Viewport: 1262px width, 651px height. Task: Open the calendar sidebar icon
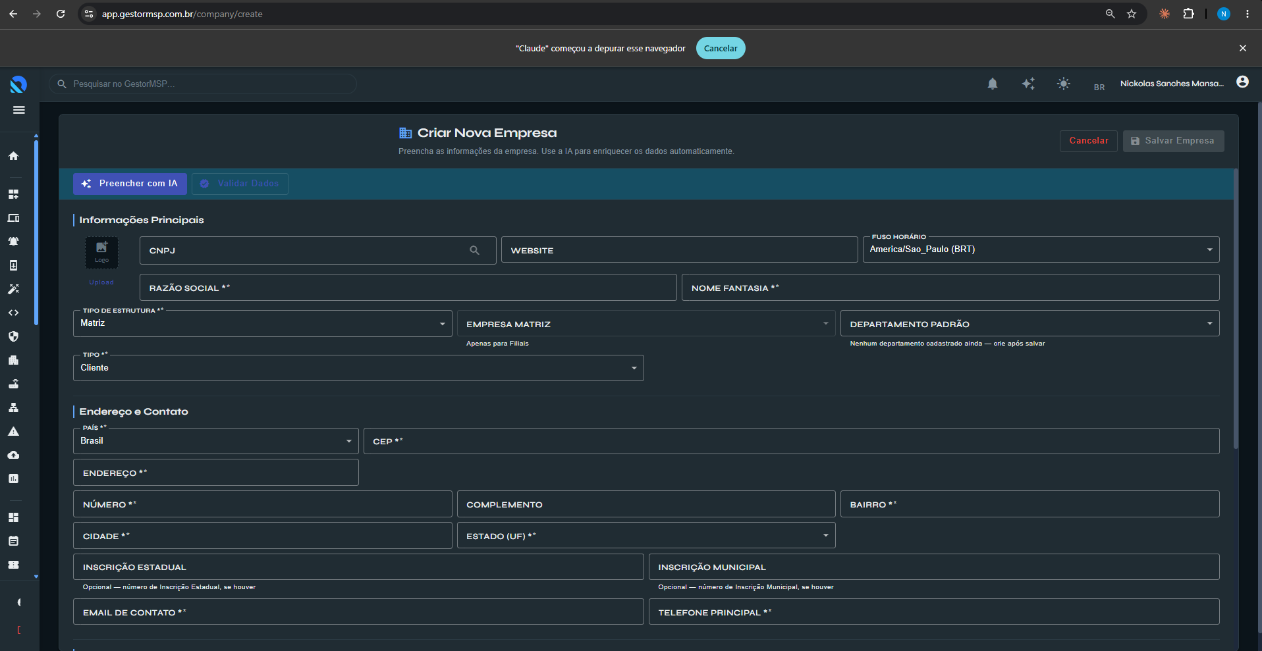(x=13, y=541)
